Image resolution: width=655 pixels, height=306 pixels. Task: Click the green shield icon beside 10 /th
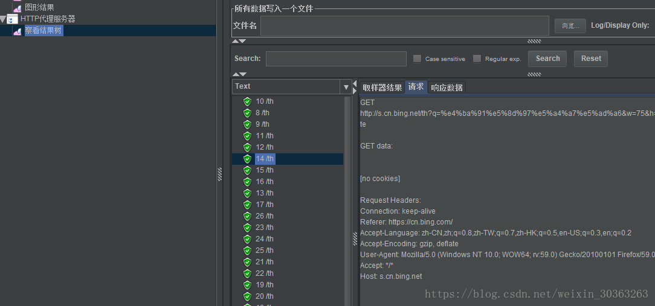click(247, 101)
